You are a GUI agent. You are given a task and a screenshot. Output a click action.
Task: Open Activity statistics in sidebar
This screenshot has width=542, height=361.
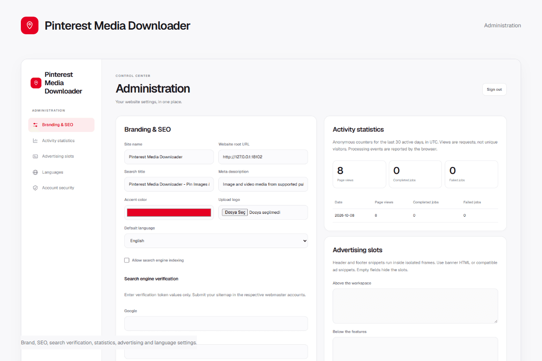tap(61, 141)
